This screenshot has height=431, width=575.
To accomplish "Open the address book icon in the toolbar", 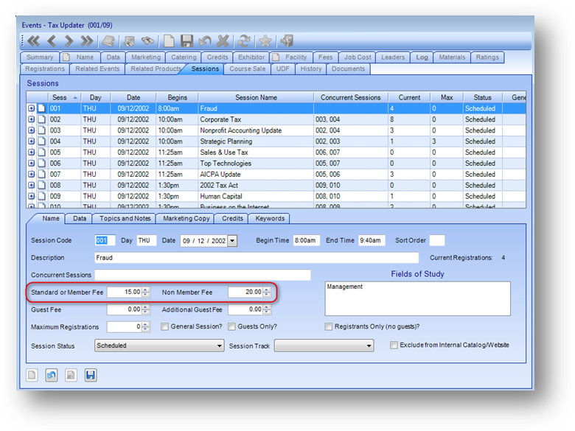I will coord(108,41).
